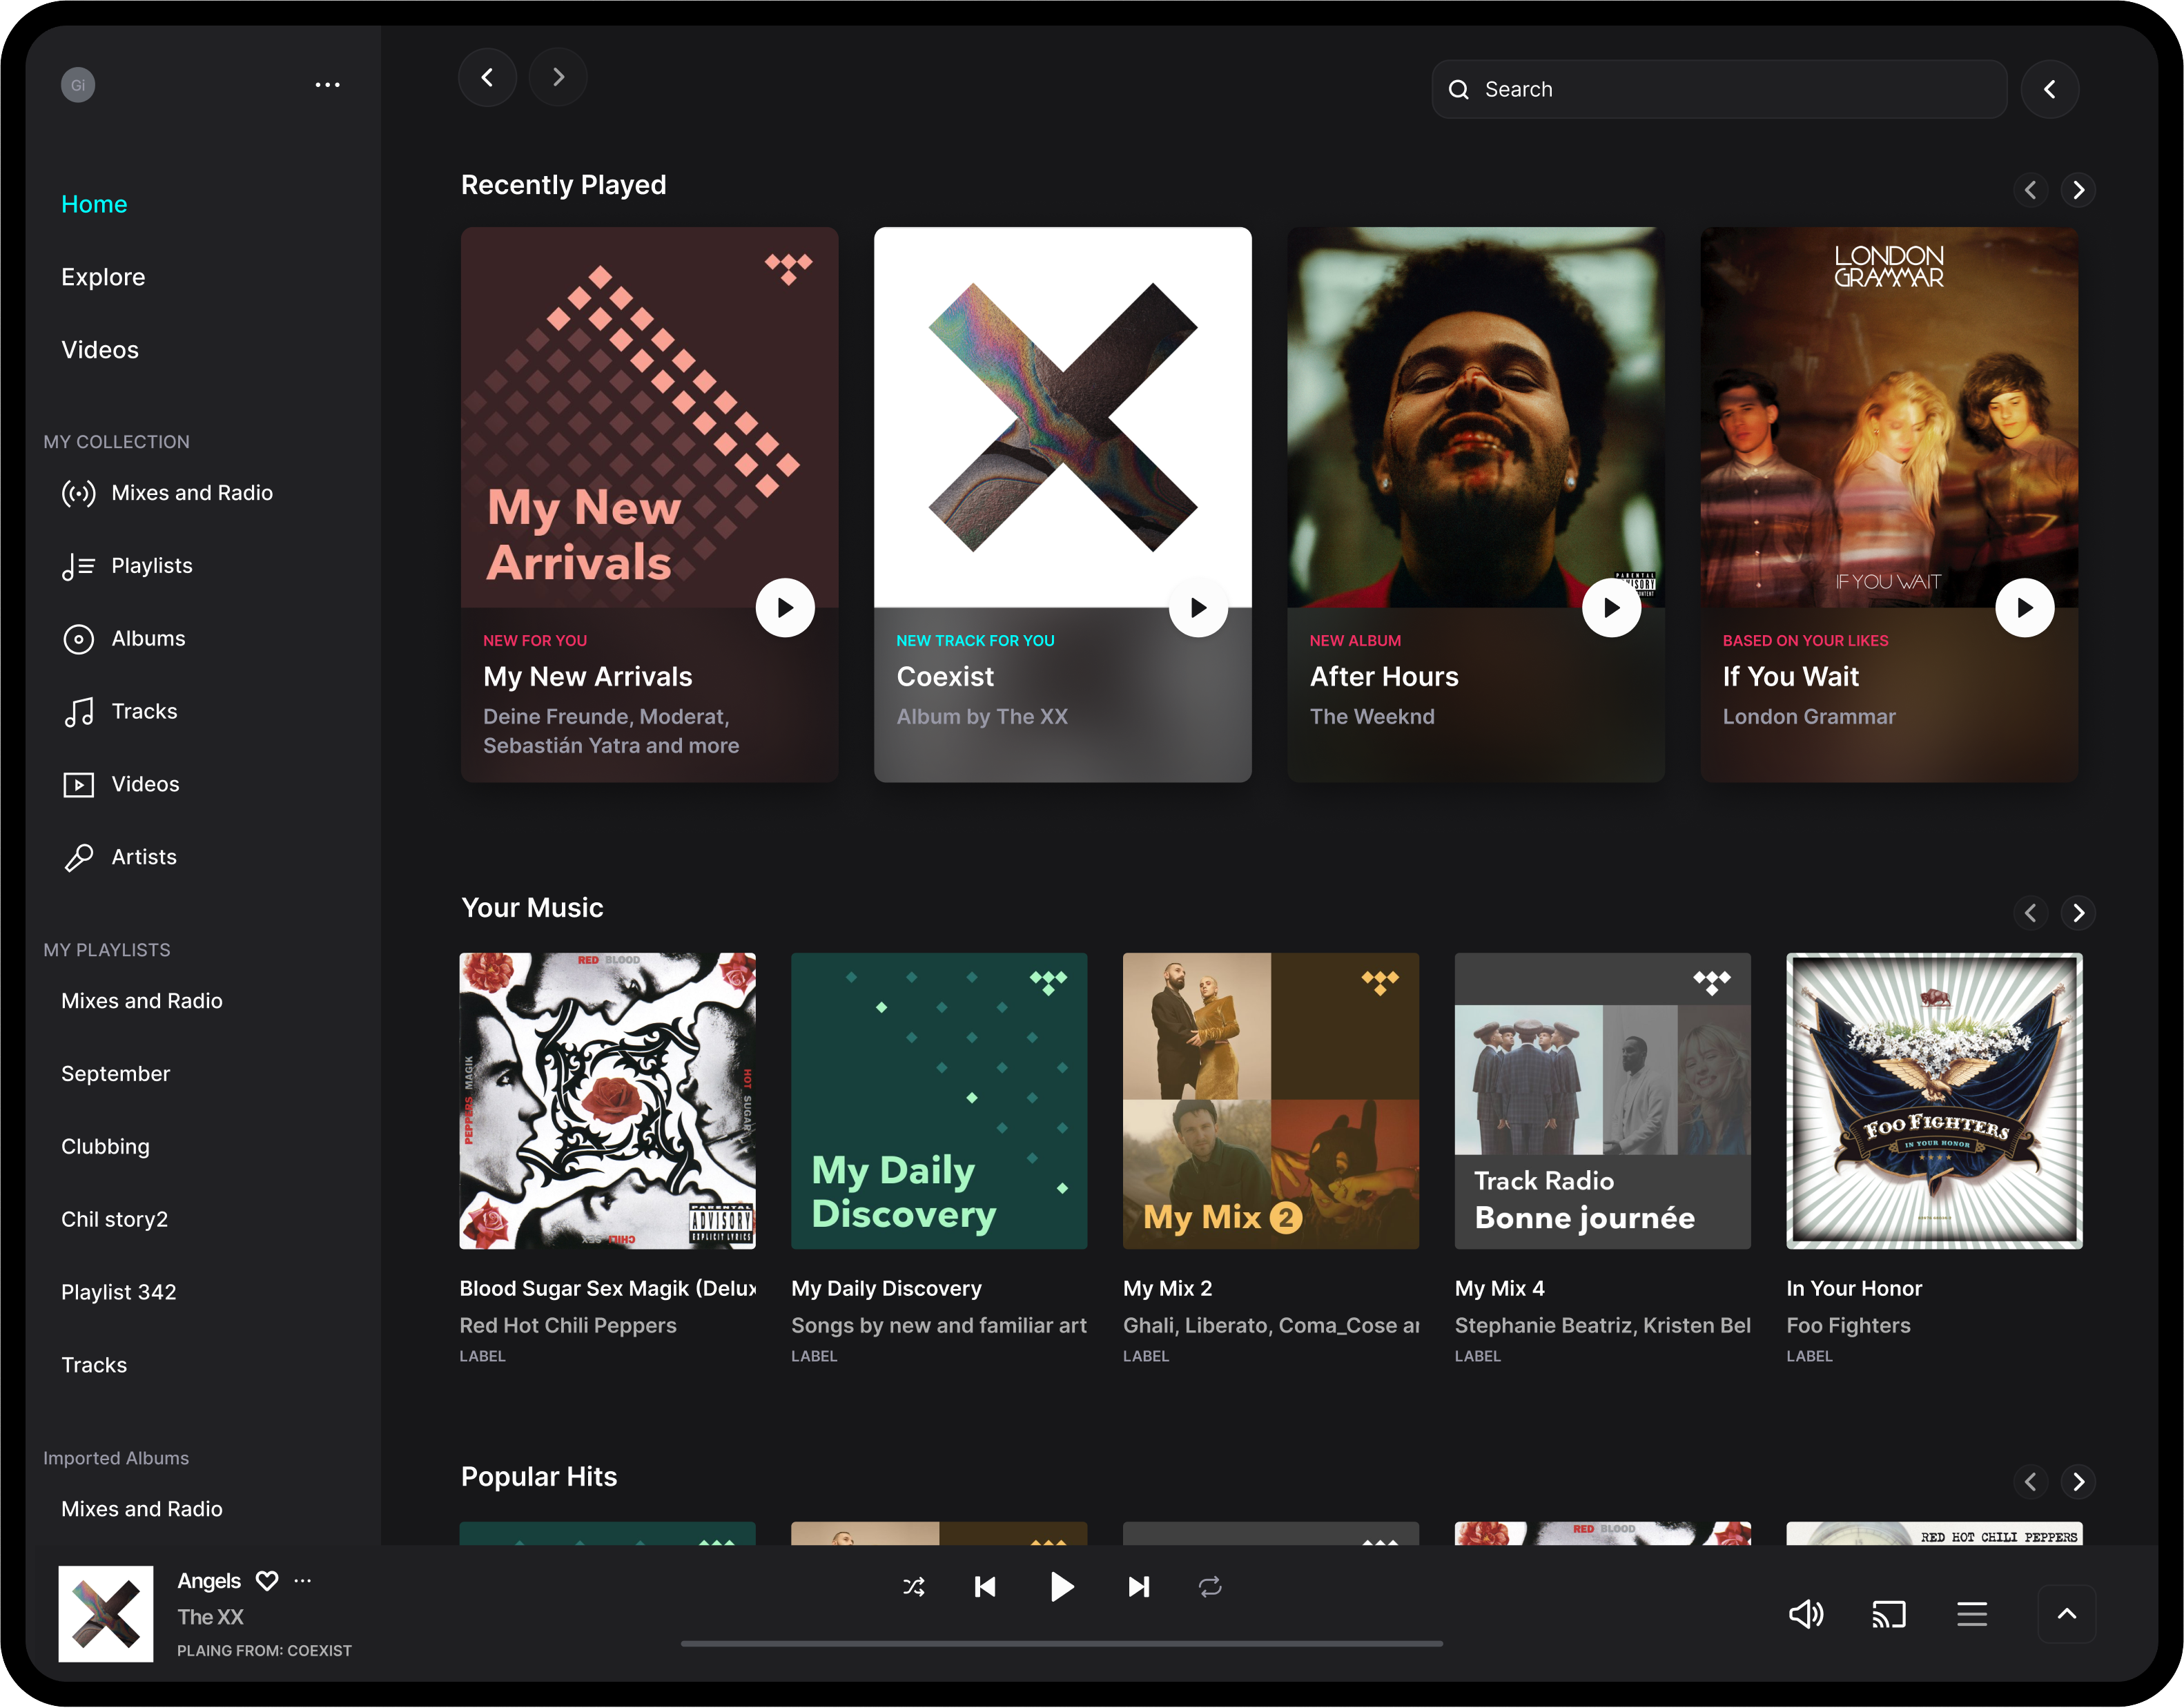Play the After Hours album card
The width and height of the screenshot is (2184, 1708).
(x=1611, y=607)
